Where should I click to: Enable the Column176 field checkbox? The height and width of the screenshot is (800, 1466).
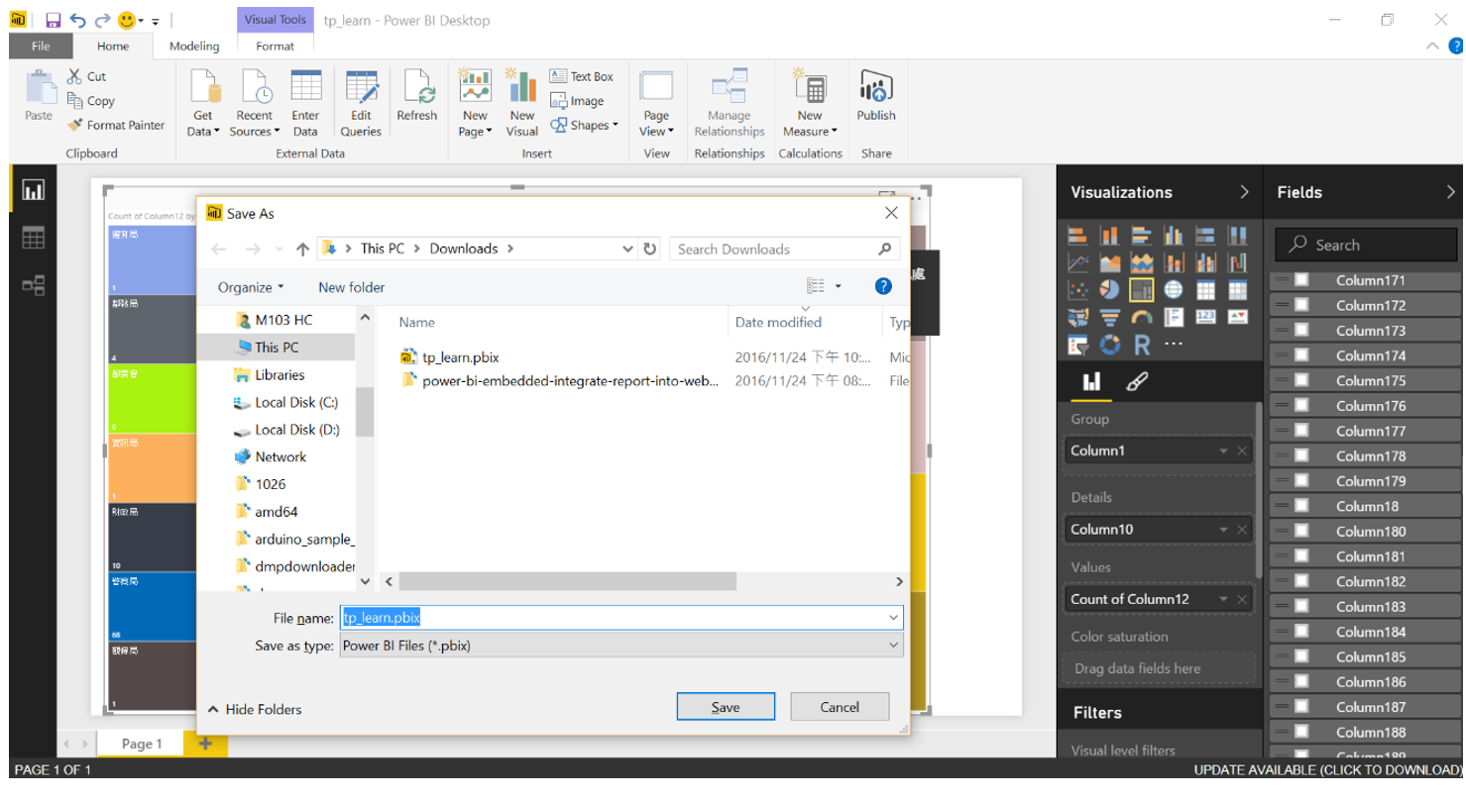click(x=1301, y=406)
